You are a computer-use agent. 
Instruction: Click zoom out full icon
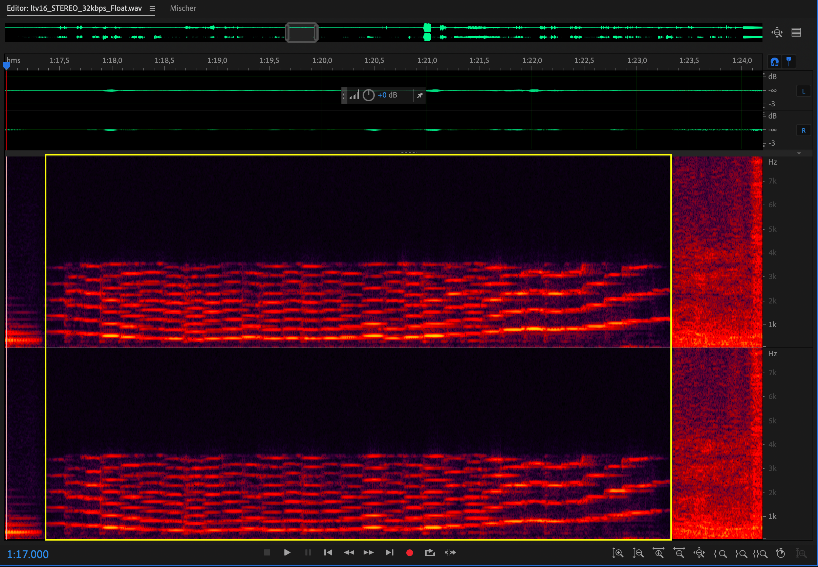[699, 553]
